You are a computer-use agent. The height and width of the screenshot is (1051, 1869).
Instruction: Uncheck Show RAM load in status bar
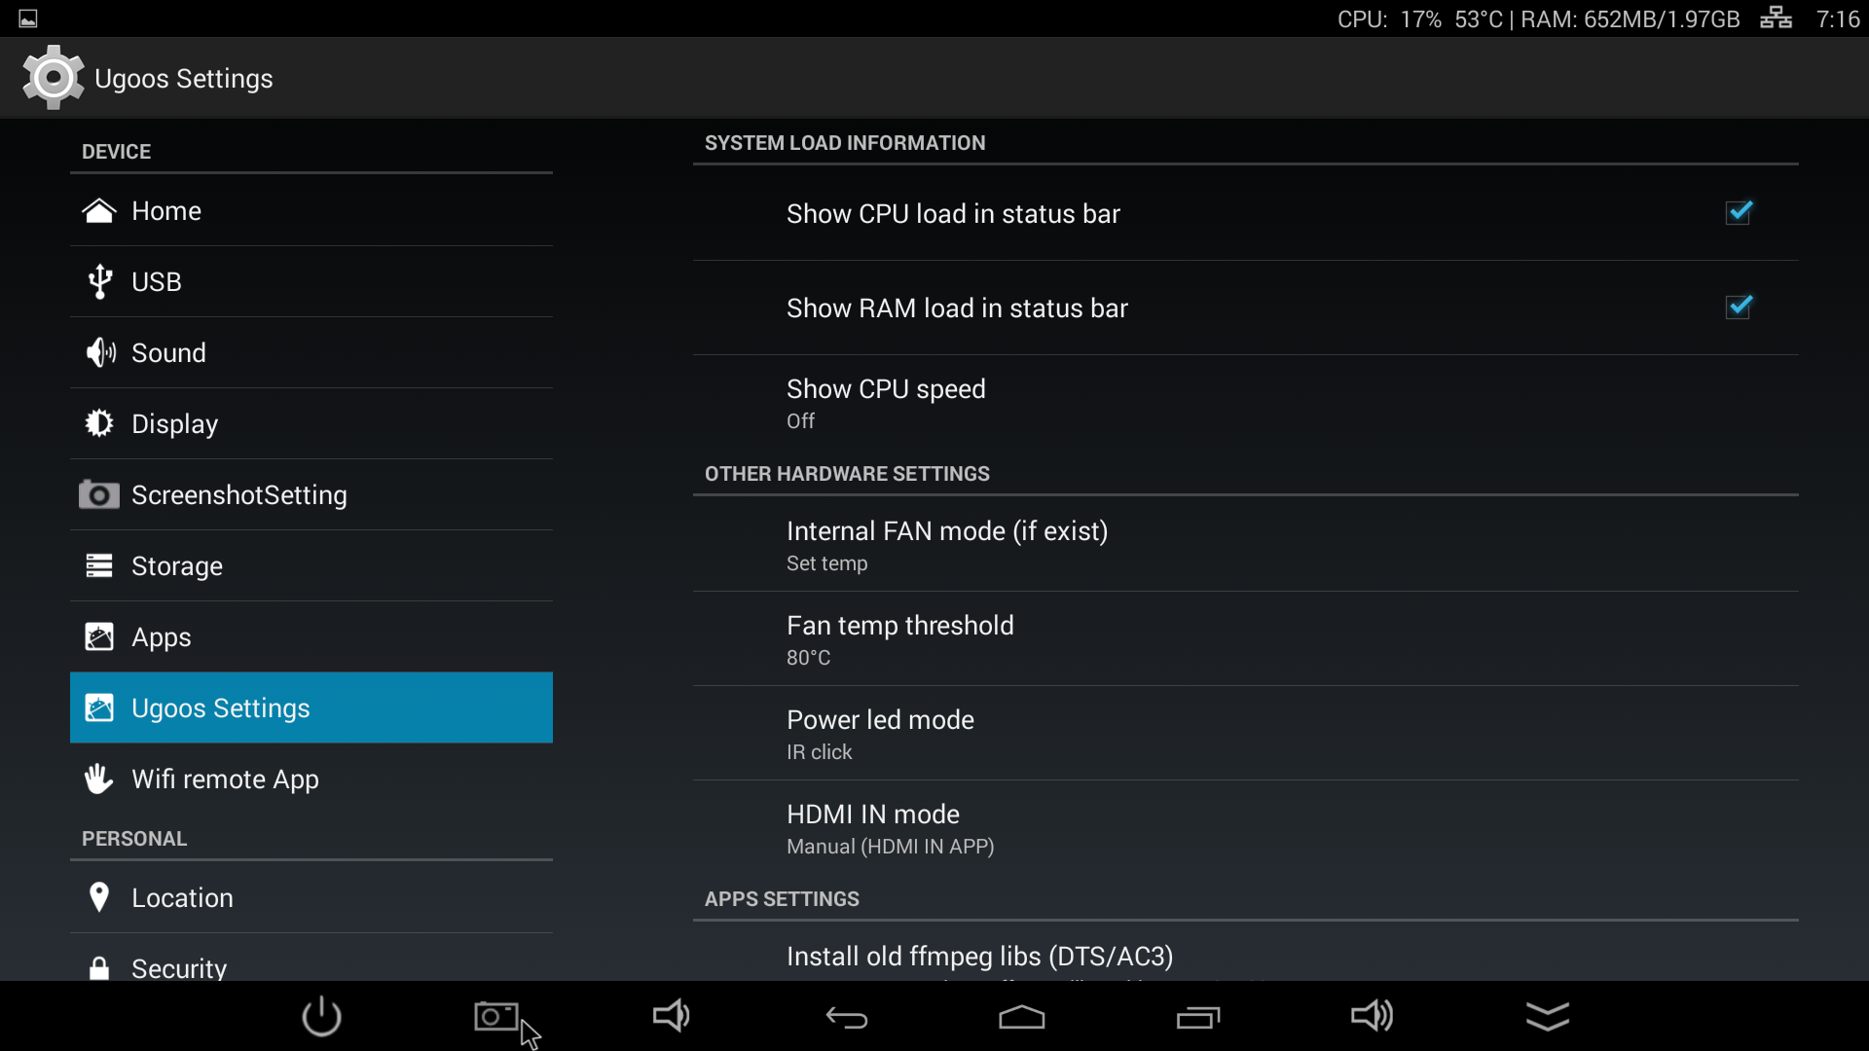(x=1739, y=308)
